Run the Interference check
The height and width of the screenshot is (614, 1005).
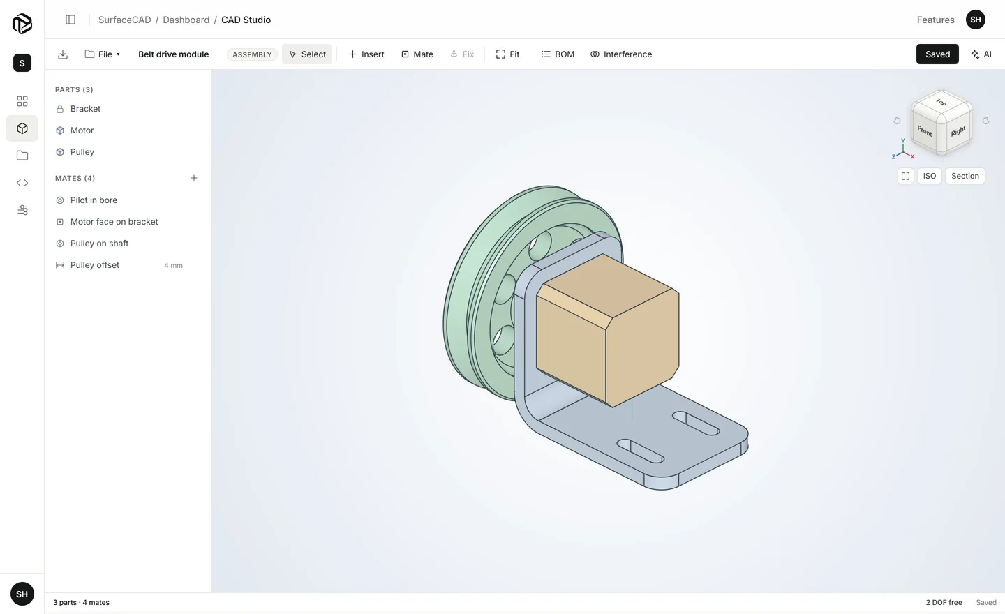[621, 54]
